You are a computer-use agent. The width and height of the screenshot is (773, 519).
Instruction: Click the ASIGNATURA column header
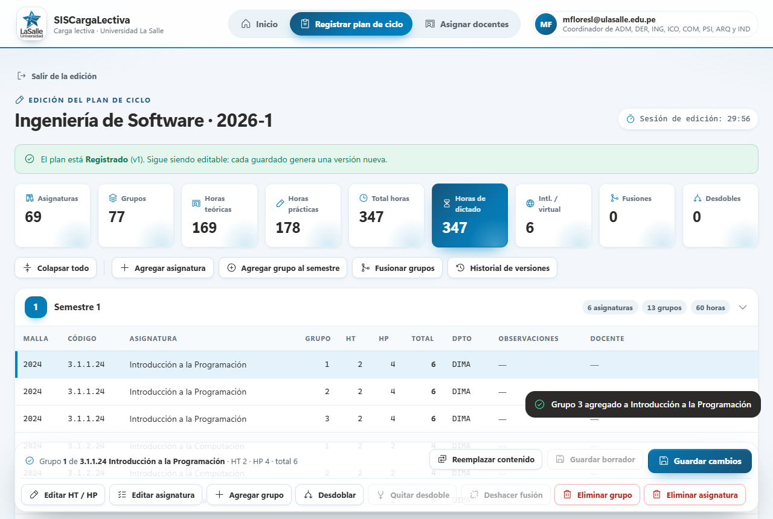pyautogui.click(x=153, y=339)
